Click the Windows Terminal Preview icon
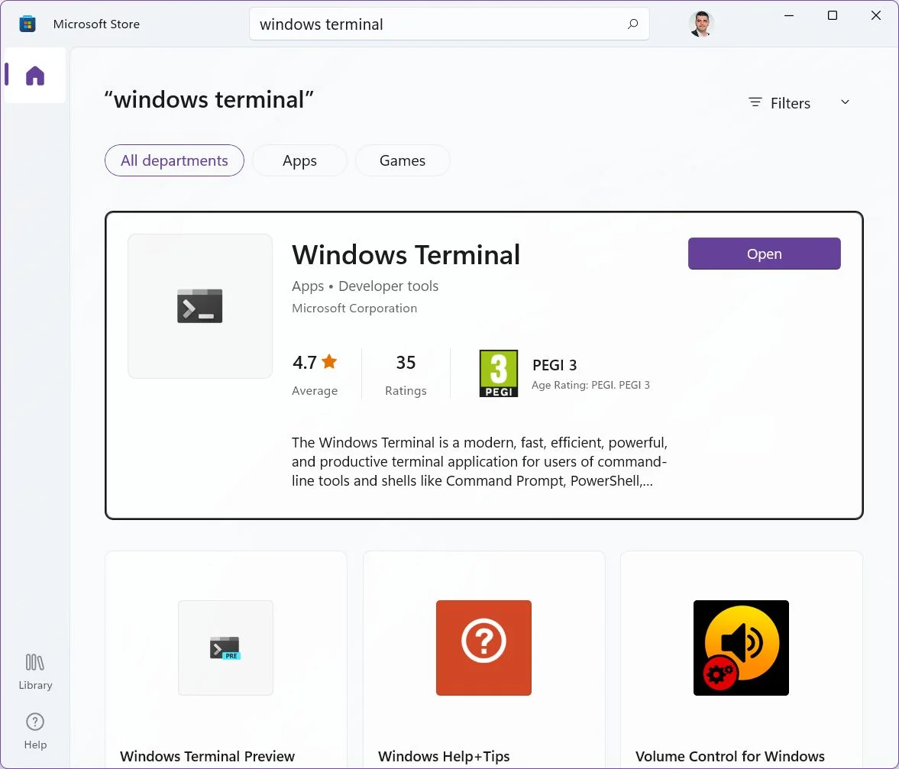 (225, 648)
